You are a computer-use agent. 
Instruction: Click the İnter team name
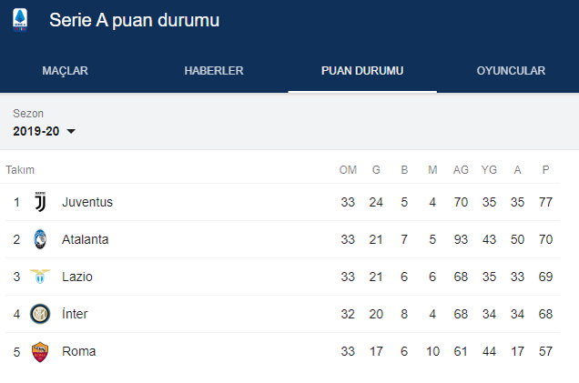(75, 314)
